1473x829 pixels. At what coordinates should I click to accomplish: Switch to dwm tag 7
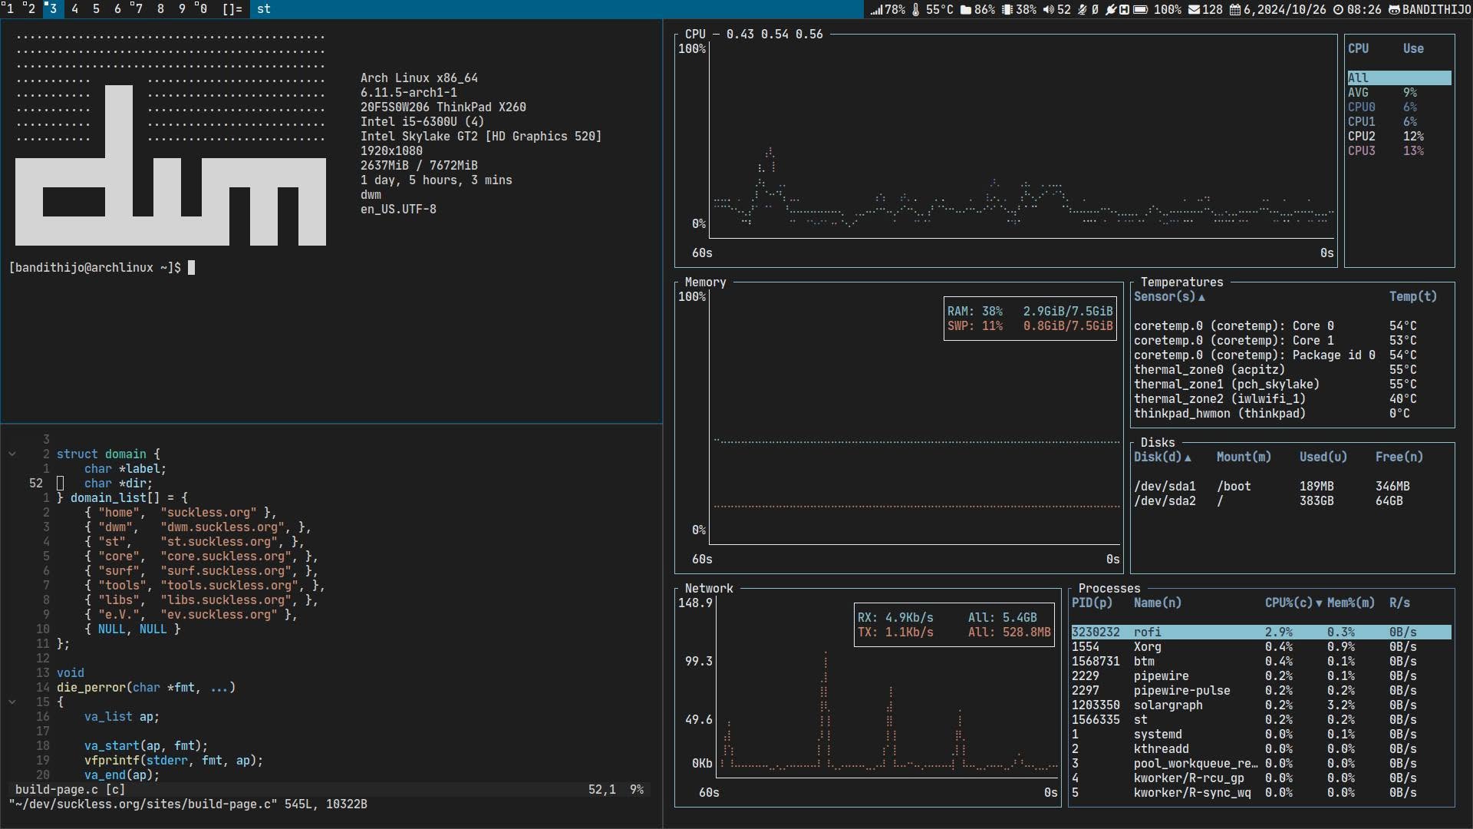point(138,9)
